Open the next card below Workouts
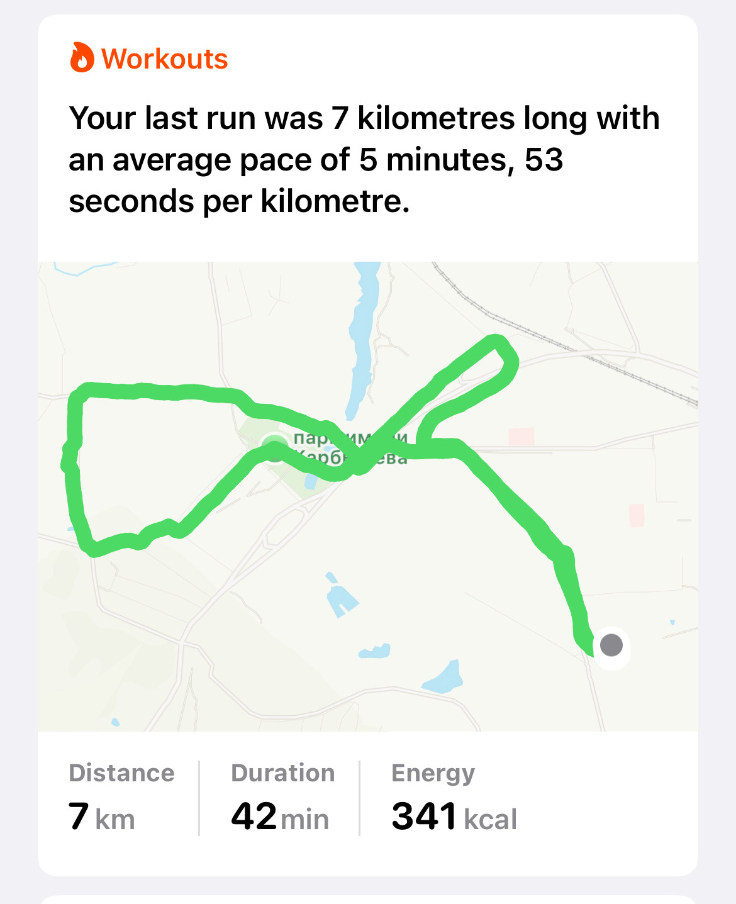 pos(368,900)
